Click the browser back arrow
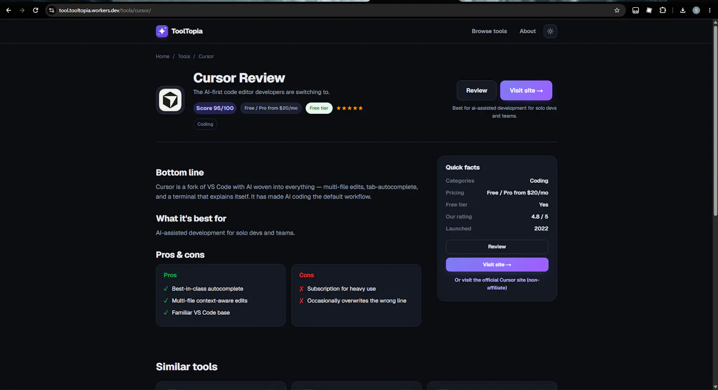This screenshot has width=718, height=390. point(9,10)
